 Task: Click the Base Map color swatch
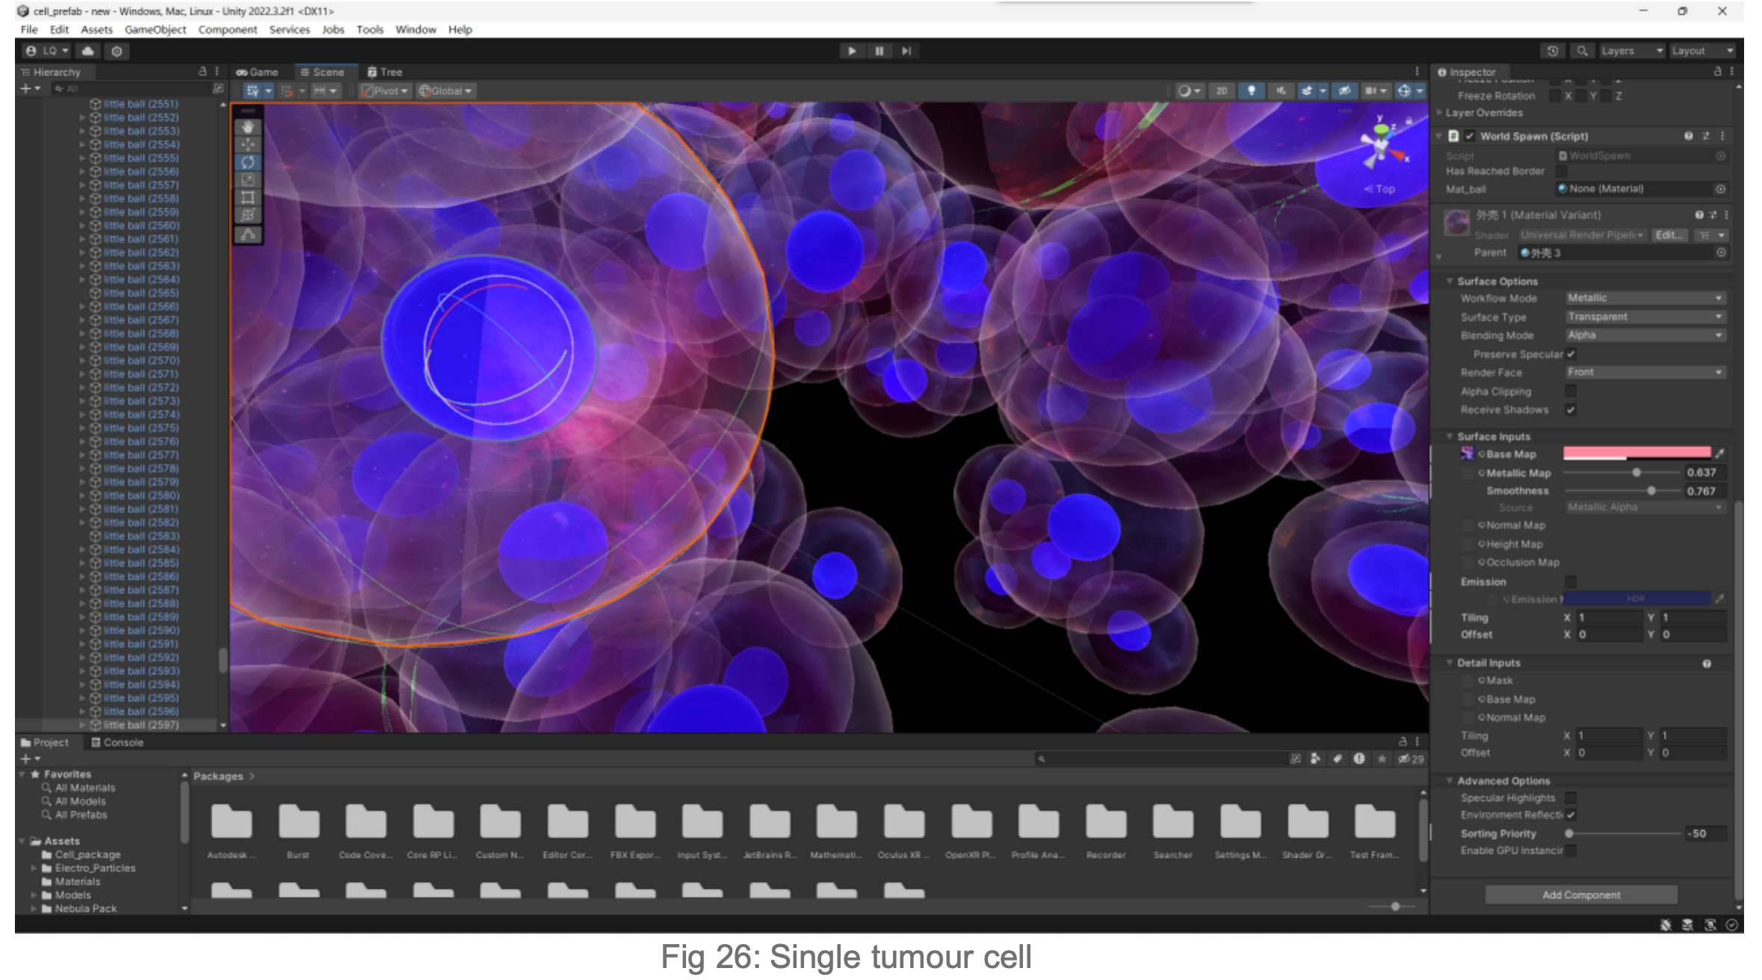point(1636,453)
